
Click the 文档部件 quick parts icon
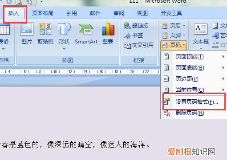pyautogui.click(x=215, y=26)
